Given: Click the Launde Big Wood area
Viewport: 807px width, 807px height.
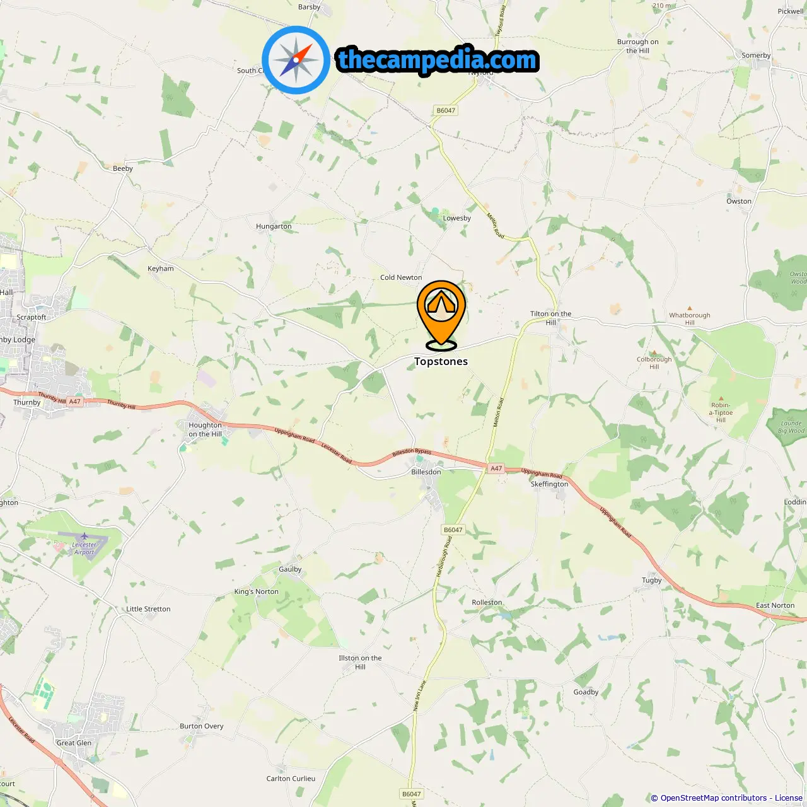Looking at the screenshot, I should 789,427.
